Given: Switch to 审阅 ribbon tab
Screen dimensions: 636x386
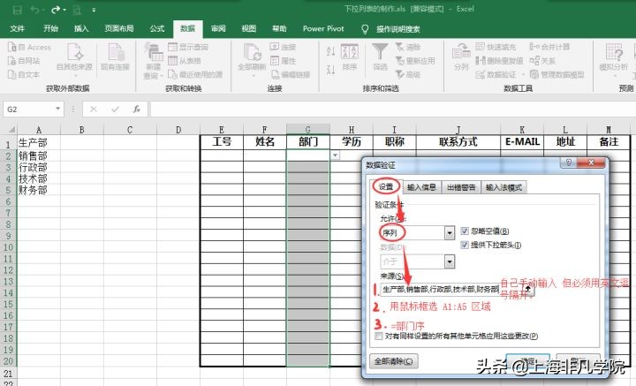Looking at the screenshot, I should click(x=218, y=28).
